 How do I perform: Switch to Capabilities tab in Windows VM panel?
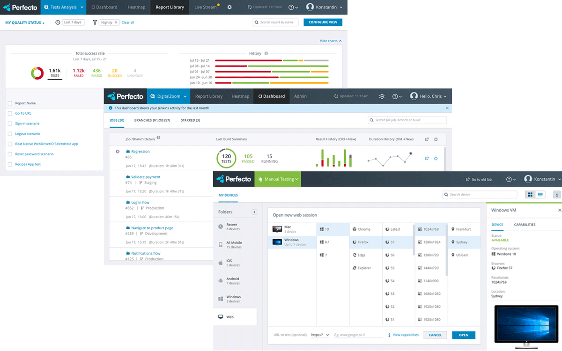point(525,225)
